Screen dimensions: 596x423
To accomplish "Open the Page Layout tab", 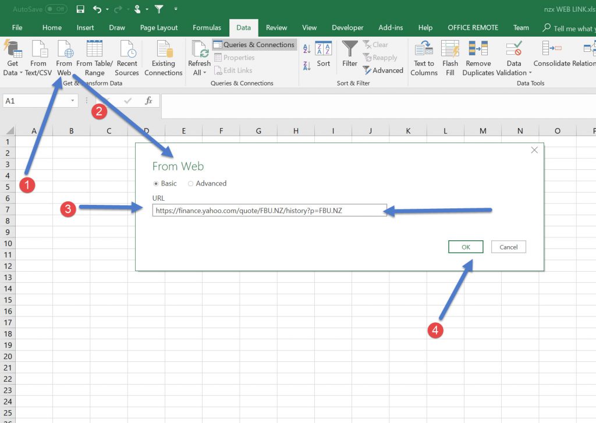I will coord(159,27).
